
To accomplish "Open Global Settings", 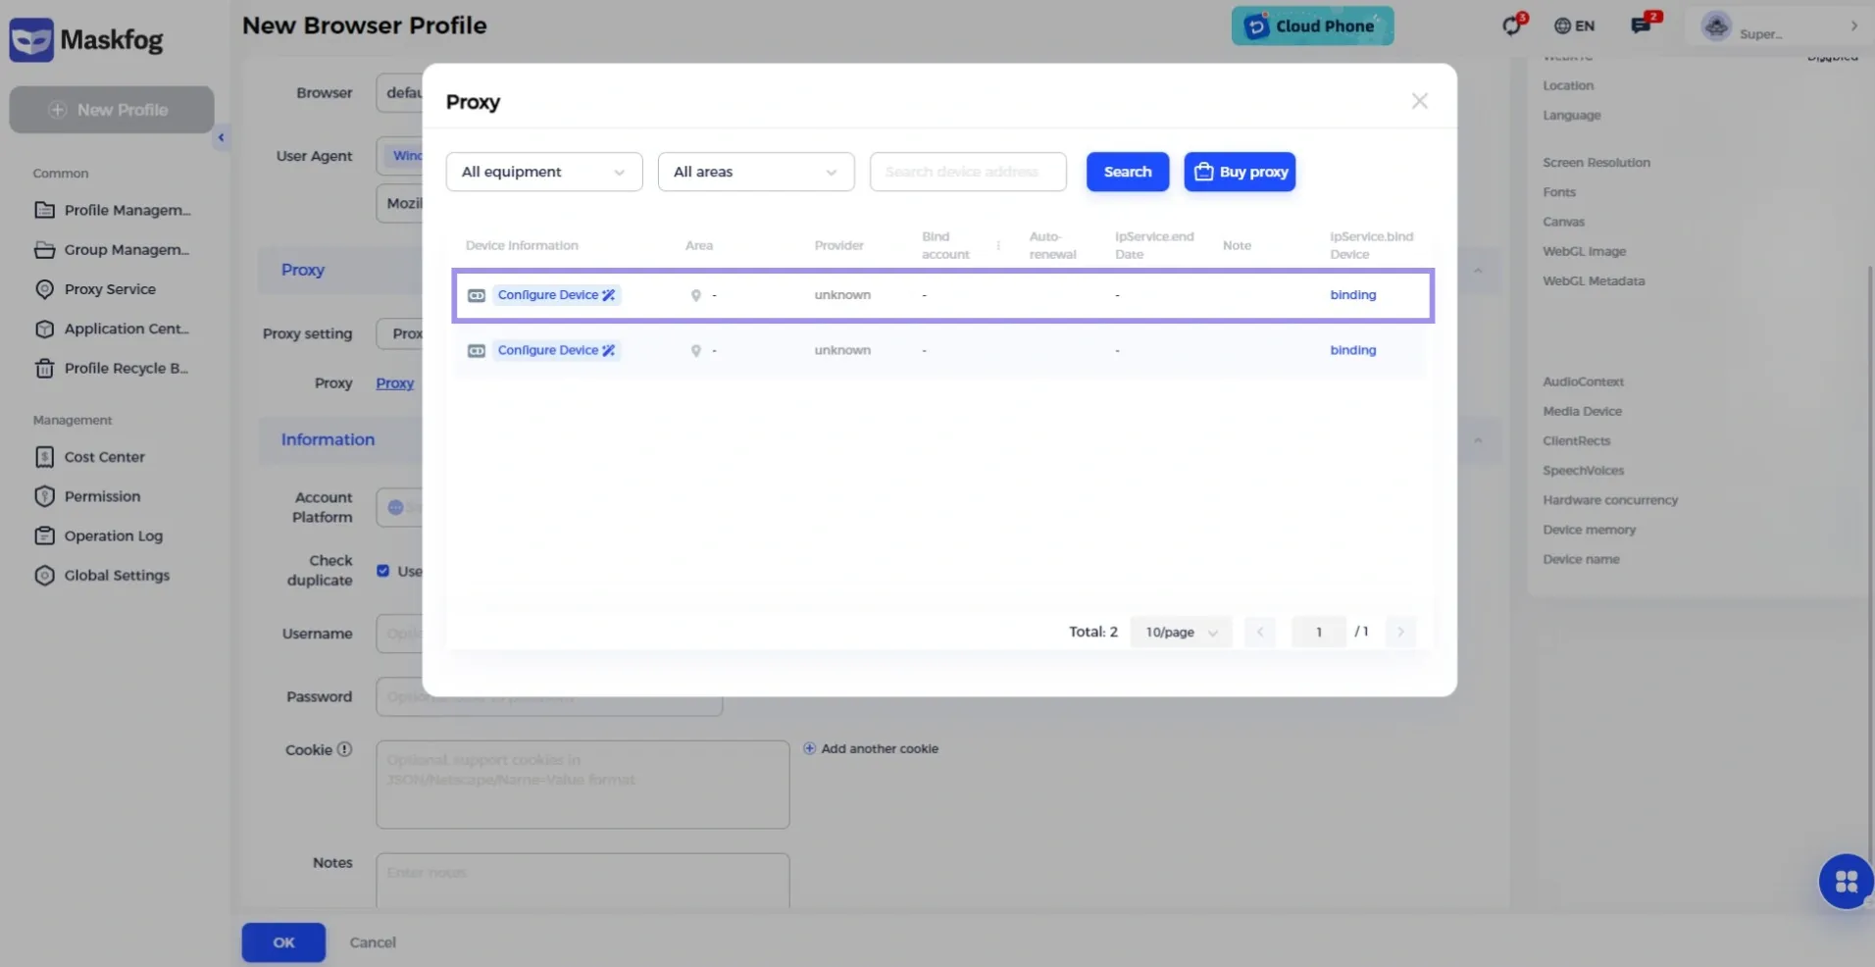I will [114, 575].
